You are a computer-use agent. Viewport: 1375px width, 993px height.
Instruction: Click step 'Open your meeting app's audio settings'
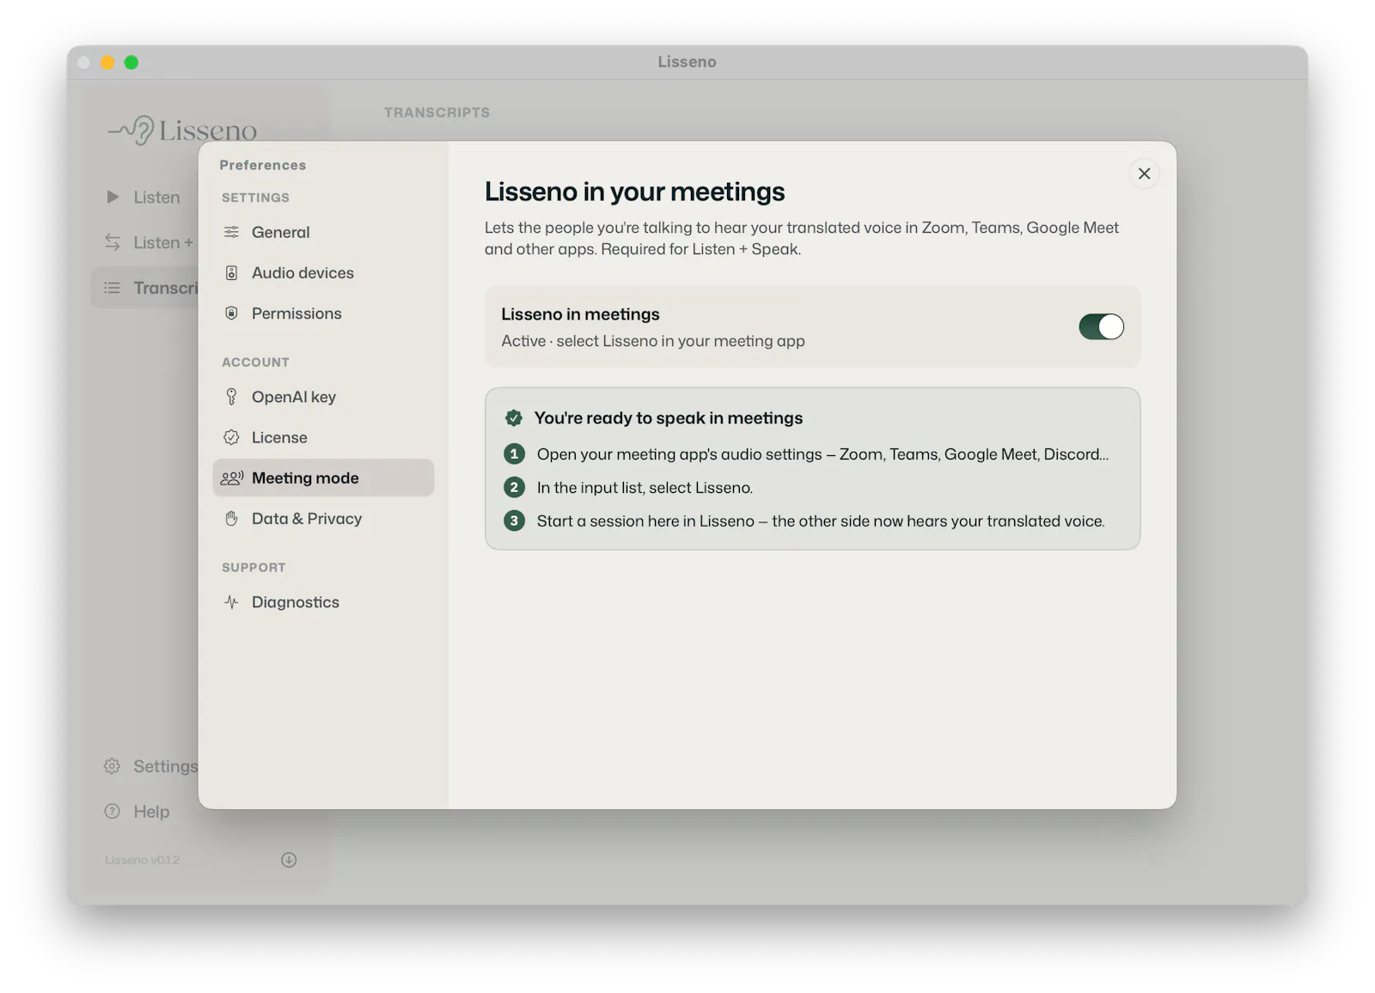[x=822, y=454]
